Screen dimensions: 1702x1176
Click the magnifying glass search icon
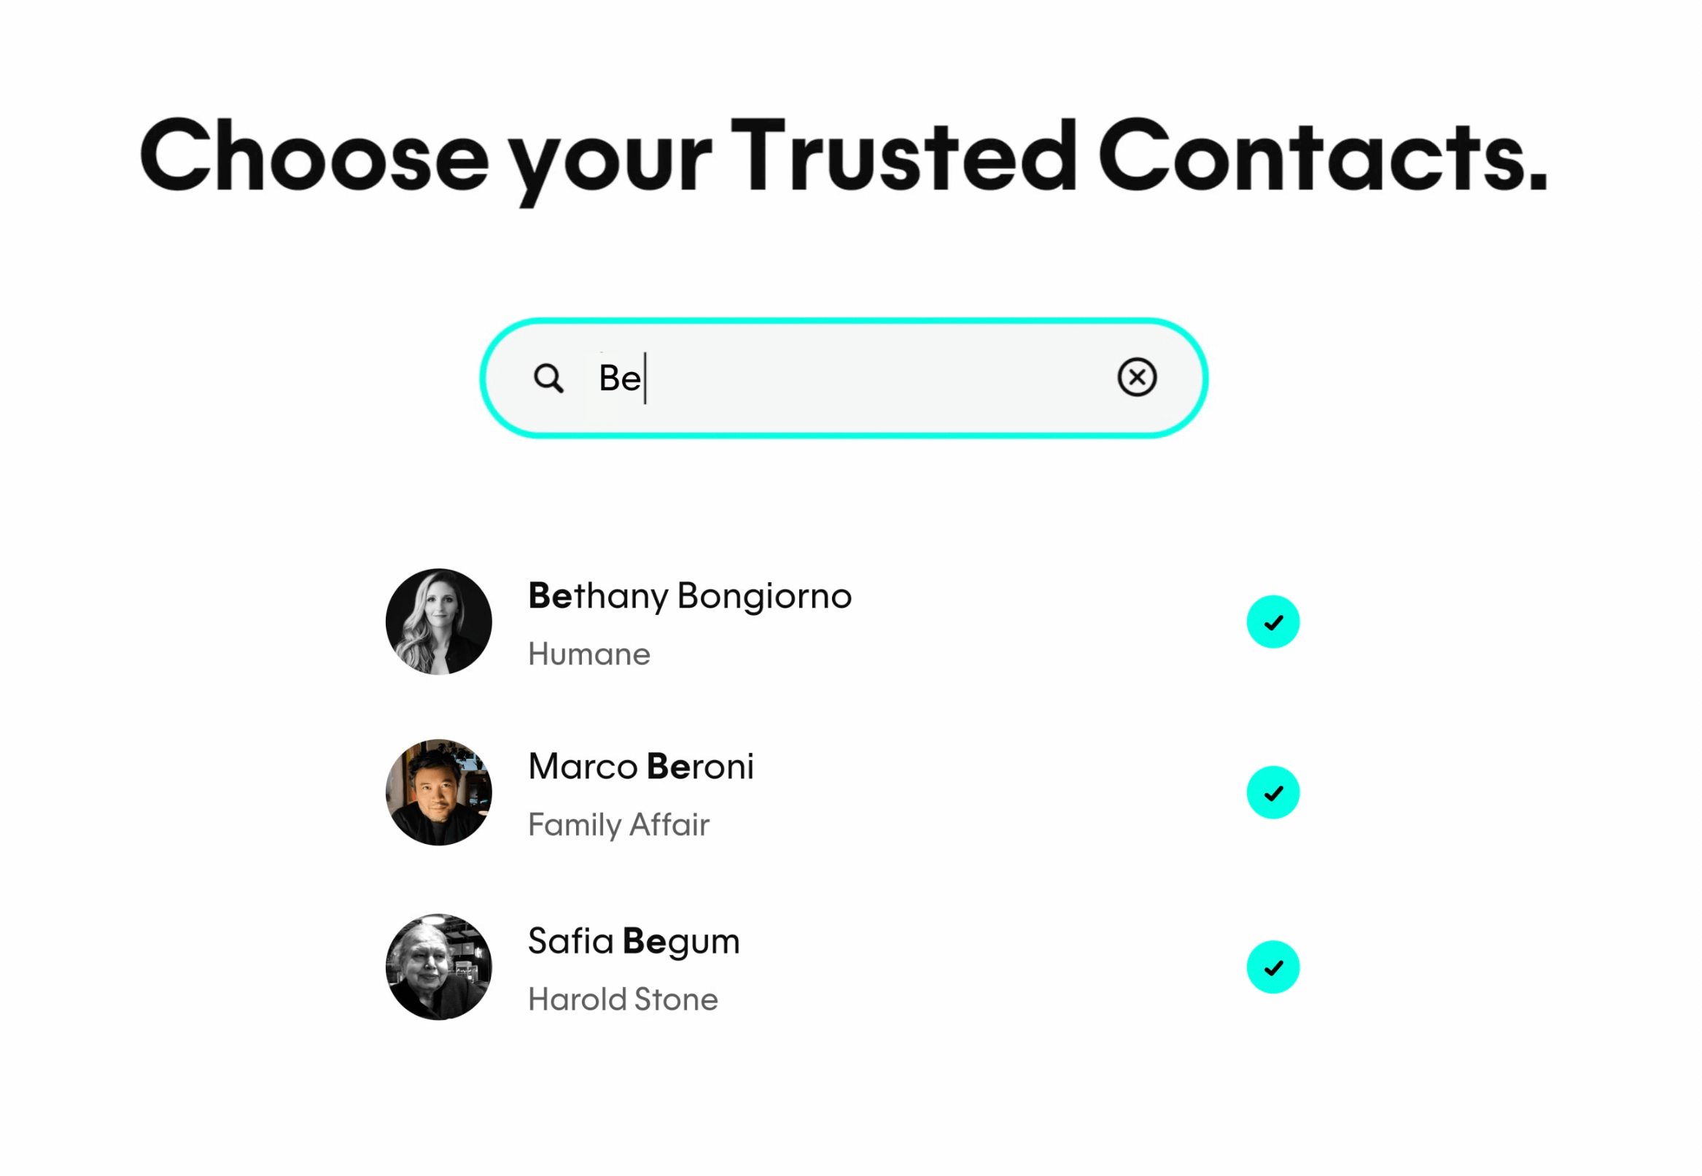tap(548, 379)
